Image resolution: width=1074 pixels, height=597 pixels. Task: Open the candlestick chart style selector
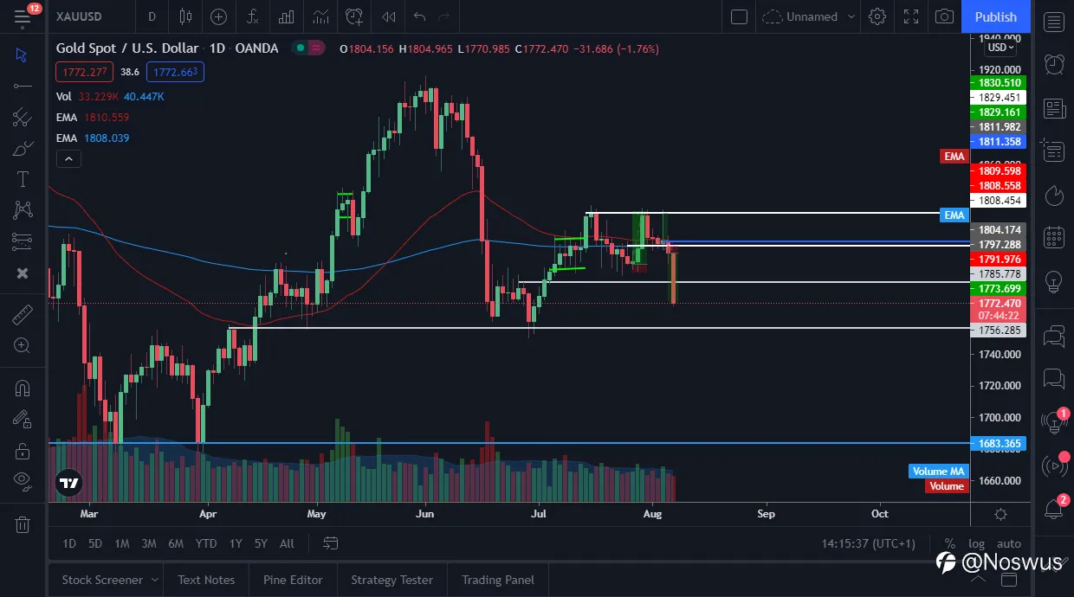(185, 16)
